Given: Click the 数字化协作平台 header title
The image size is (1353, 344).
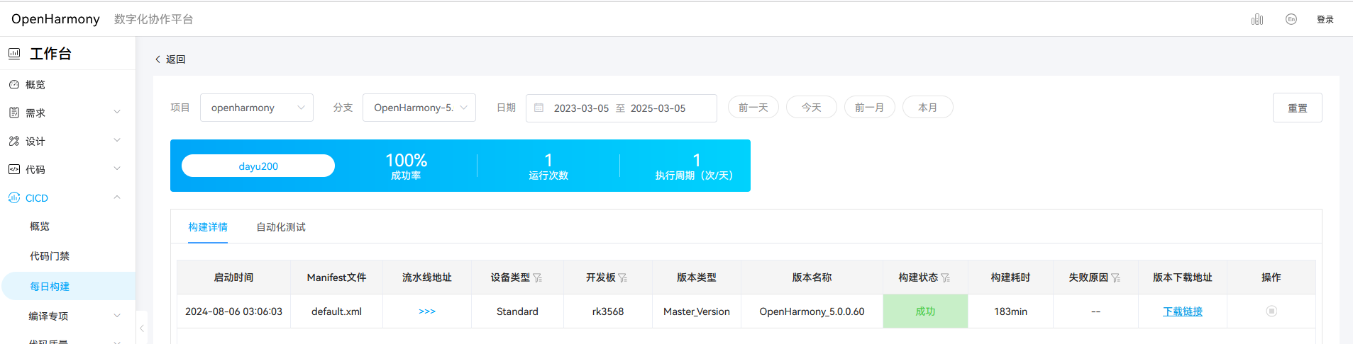Looking at the screenshot, I should (153, 19).
